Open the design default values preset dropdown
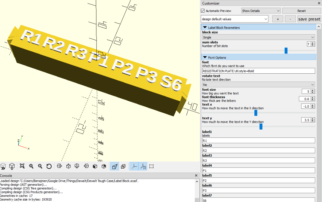This screenshot has height=202, width=322. pos(235,19)
